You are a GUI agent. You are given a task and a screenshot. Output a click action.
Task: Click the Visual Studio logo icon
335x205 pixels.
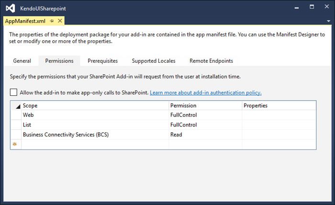(10, 8)
